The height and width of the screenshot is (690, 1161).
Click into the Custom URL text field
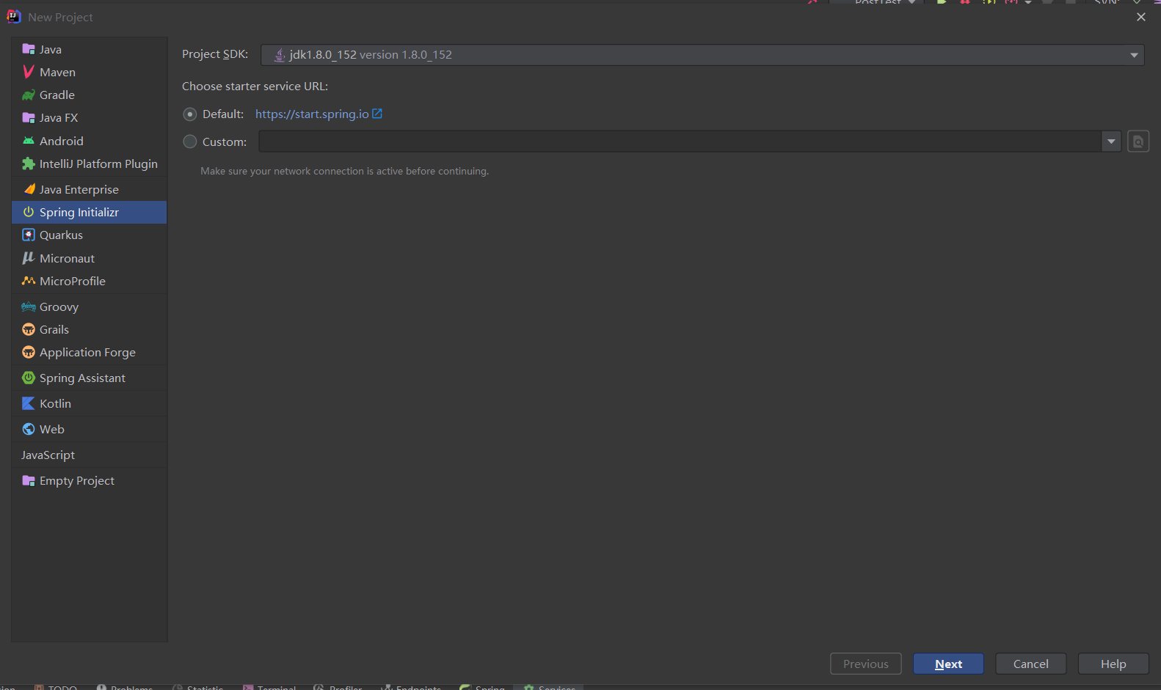click(680, 142)
